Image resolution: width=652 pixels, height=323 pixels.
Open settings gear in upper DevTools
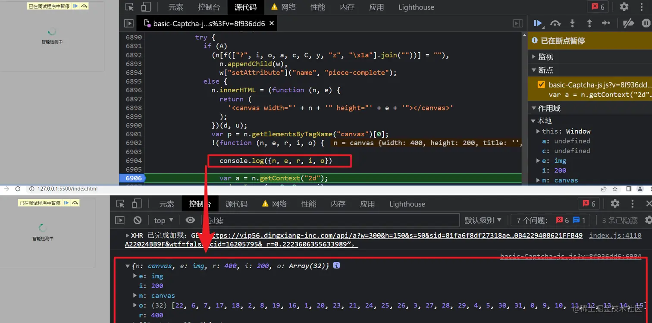point(624,7)
